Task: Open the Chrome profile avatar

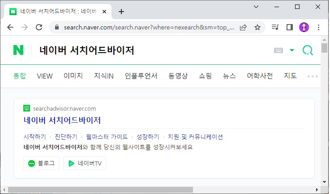Action: click(304, 27)
